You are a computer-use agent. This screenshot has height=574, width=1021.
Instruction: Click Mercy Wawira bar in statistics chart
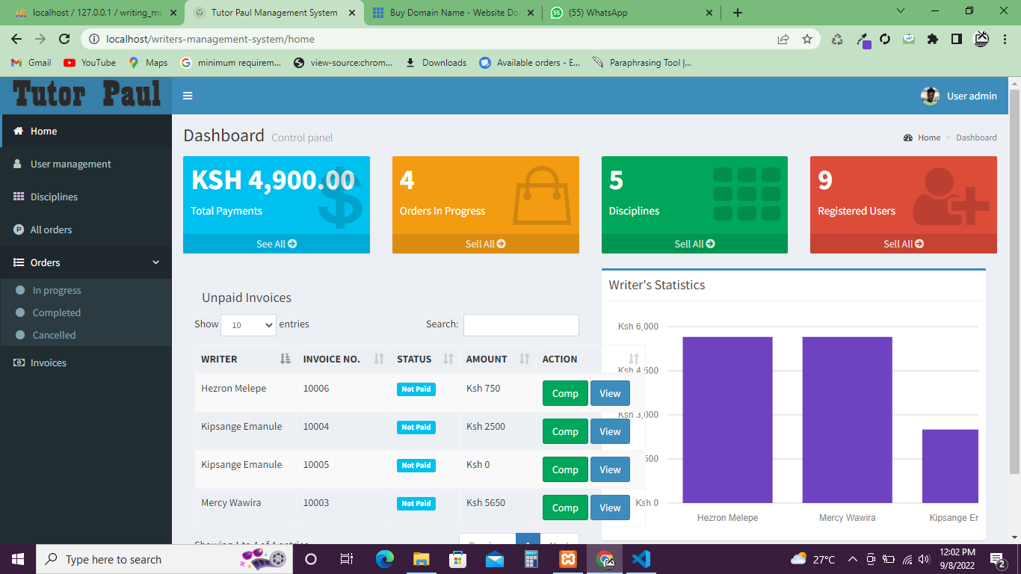click(x=847, y=420)
